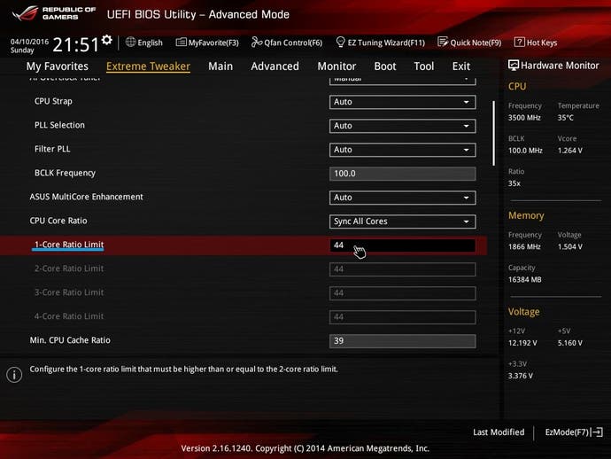
Task: Select the Min. CPU Cache Ratio label
Action: 70,340
